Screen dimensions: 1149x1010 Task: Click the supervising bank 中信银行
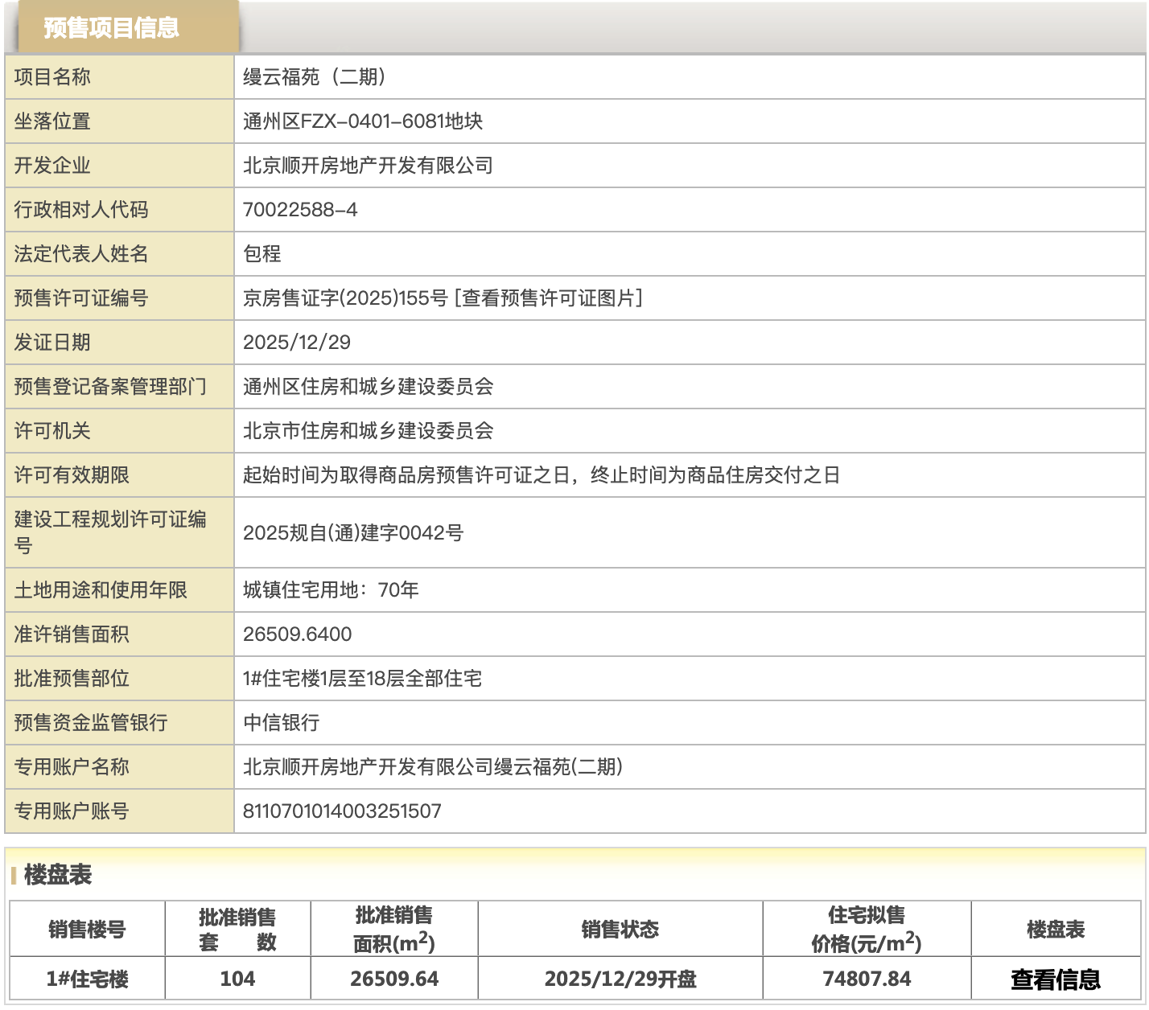coord(282,723)
